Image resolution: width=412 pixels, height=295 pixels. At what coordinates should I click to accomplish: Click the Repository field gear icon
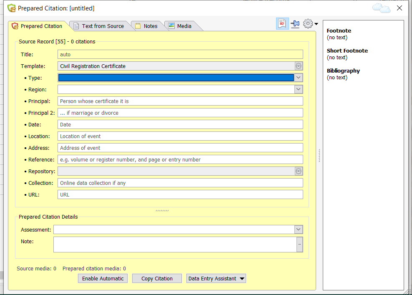click(x=299, y=171)
